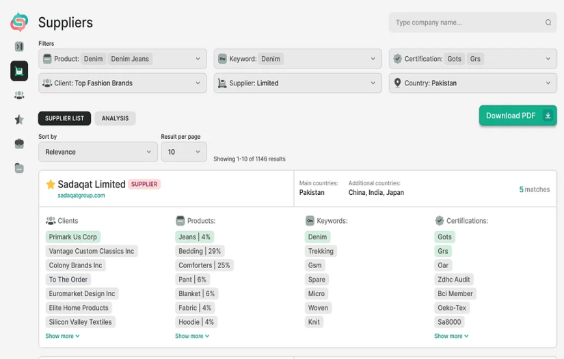Click the Client filter people icon
Screen dimensions: 564x359
(47, 83)
